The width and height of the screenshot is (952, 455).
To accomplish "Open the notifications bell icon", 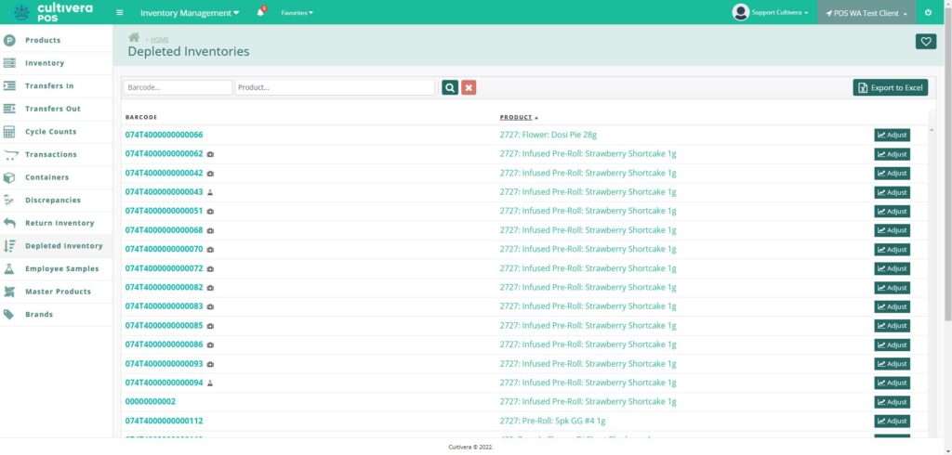I will tap(260, 13).
